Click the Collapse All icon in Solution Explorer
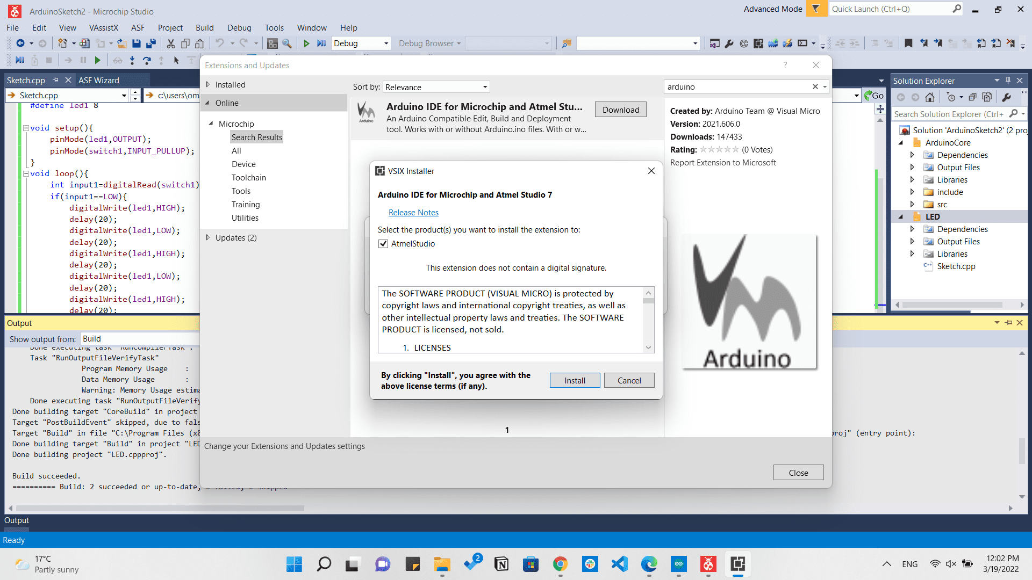Viewport: 1032px width, 580px height. pyautogui.click(x=972, y=97)
